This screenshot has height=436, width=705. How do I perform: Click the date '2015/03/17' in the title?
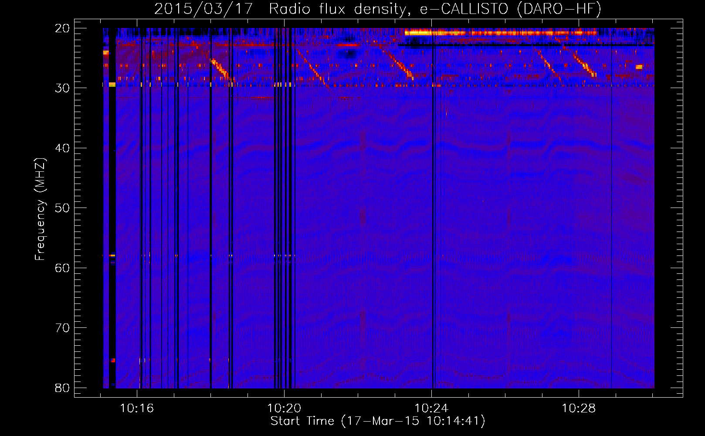click(x=203, y=9)
